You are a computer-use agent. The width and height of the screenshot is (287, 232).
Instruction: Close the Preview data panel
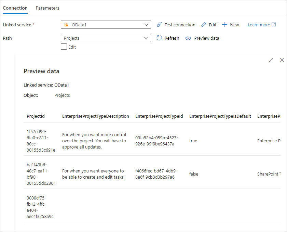[282, 60]
